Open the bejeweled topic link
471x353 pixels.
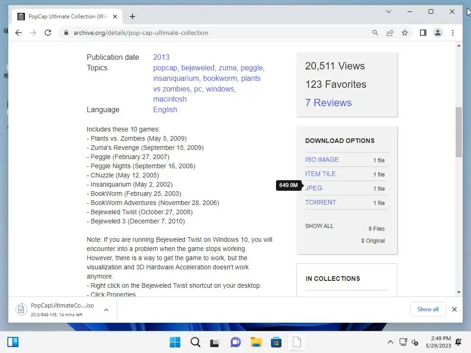coord(198,68)
